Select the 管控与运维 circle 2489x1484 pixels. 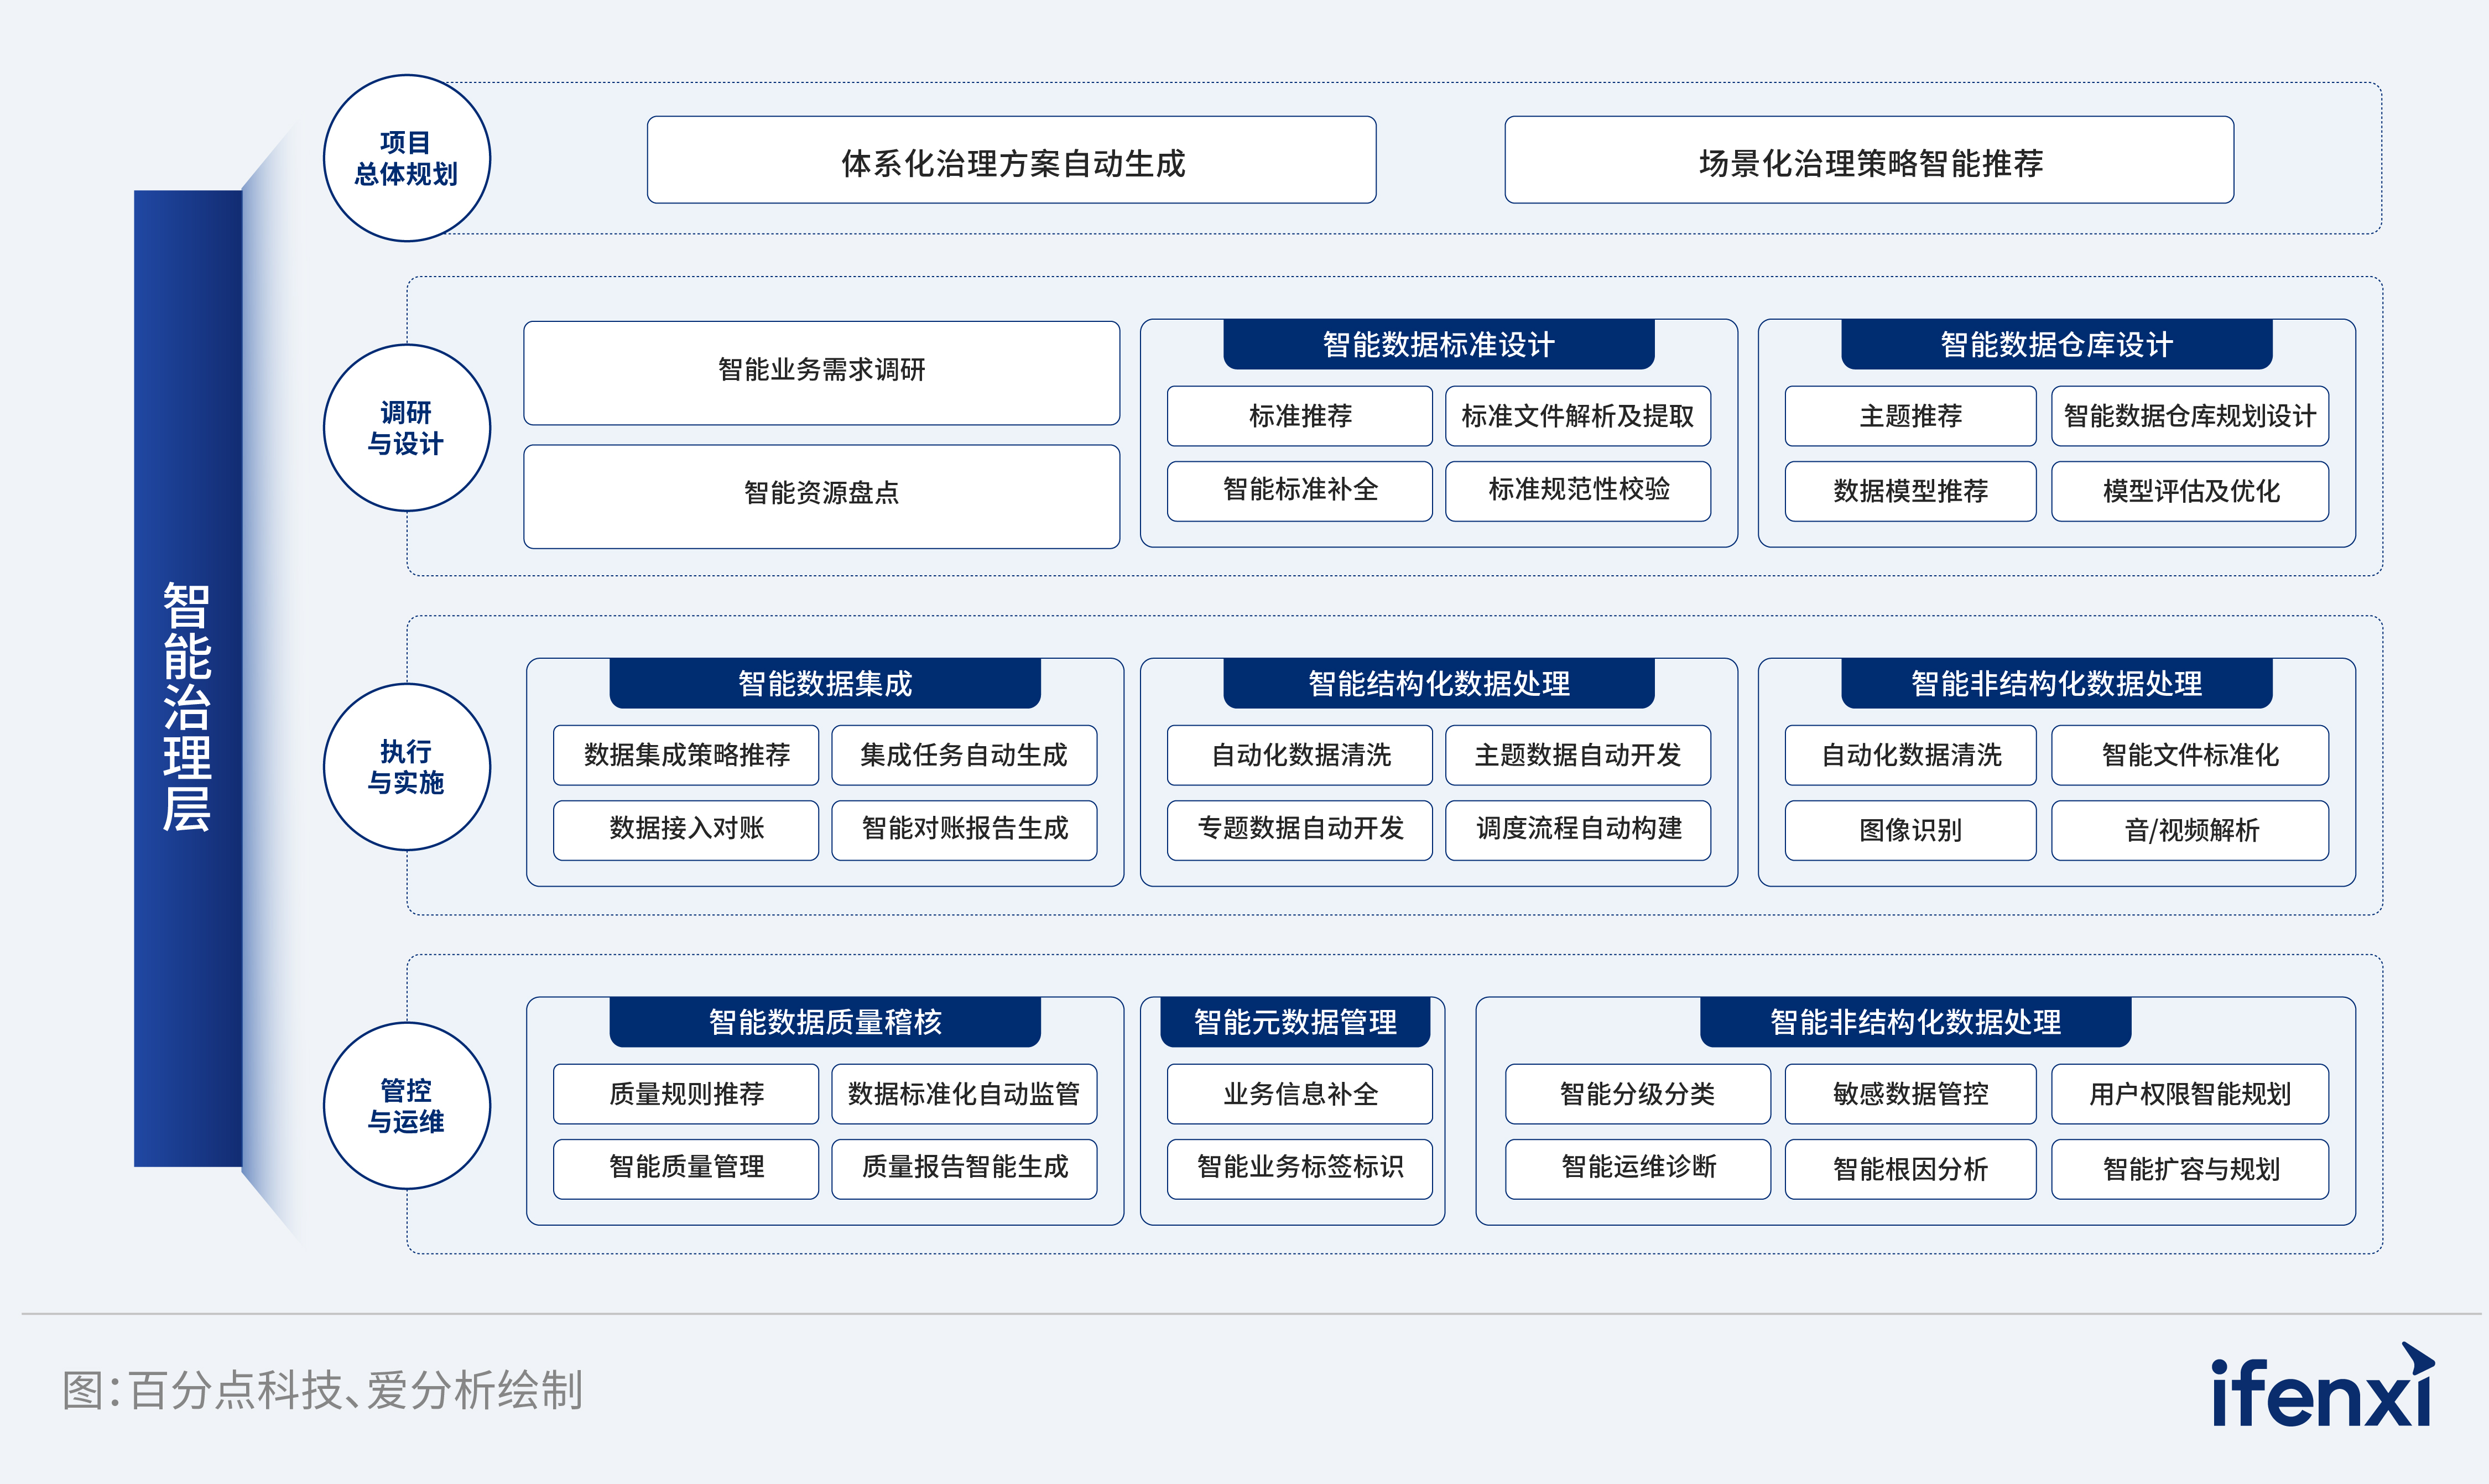coord(406,1105)
